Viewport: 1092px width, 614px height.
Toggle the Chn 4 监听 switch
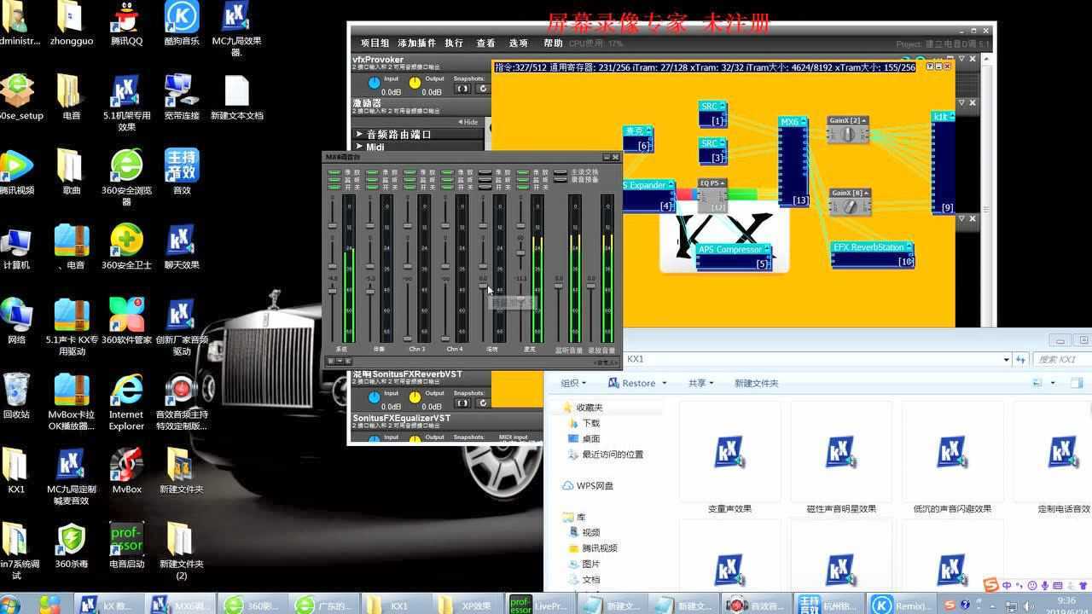(x=447, y=180)
